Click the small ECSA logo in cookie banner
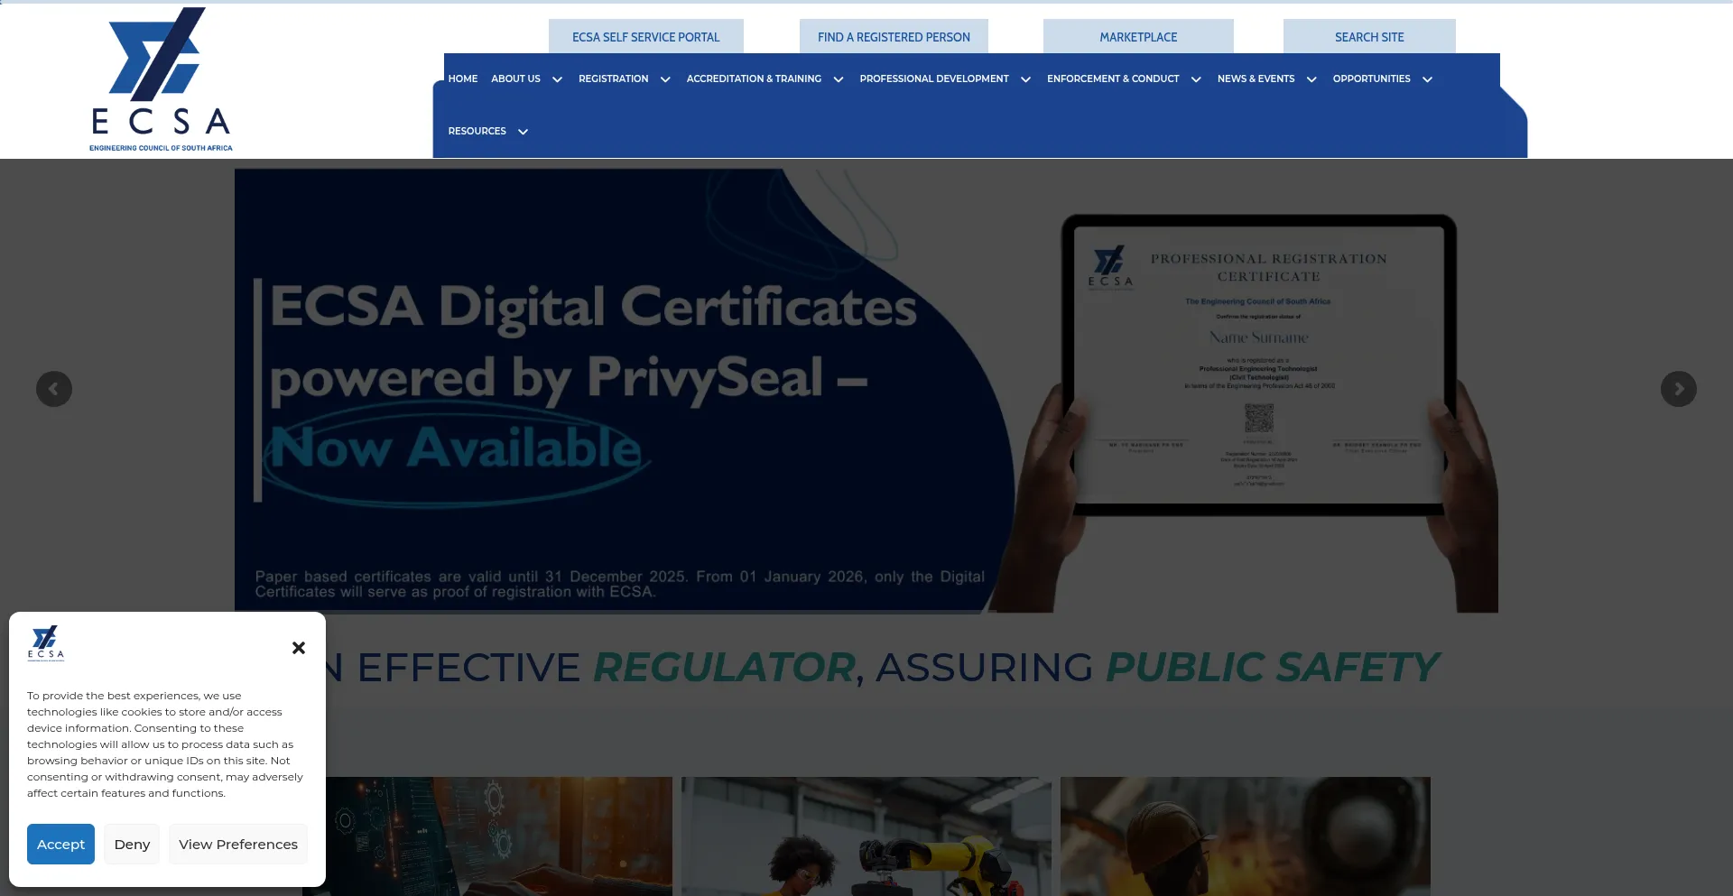This screenshot has width=1733, height=896. pos(45,643)
